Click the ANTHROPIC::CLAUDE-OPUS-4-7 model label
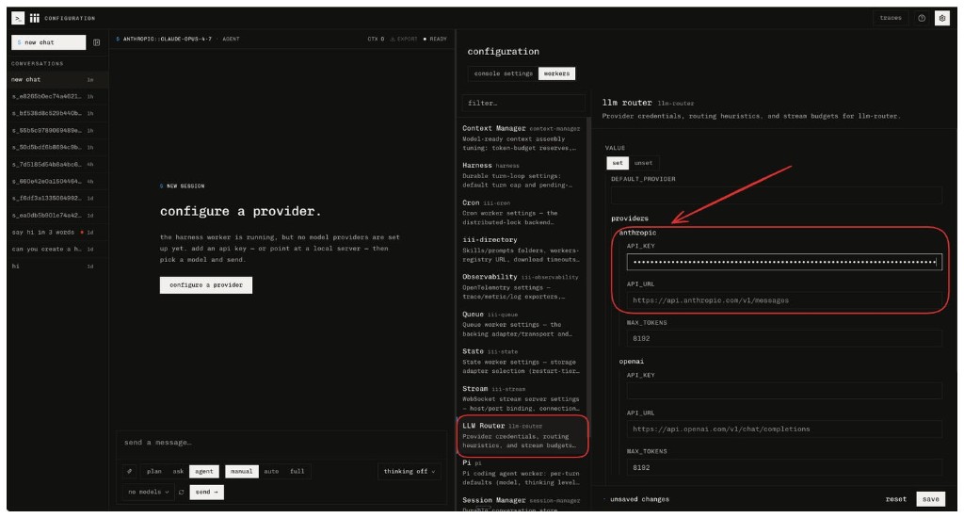 click(167, 39)
